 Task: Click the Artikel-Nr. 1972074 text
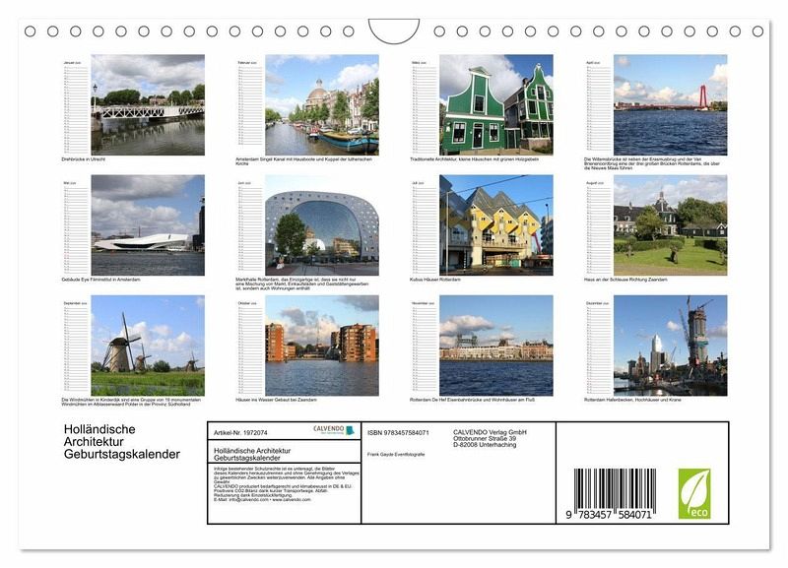[x=241, y=432]
